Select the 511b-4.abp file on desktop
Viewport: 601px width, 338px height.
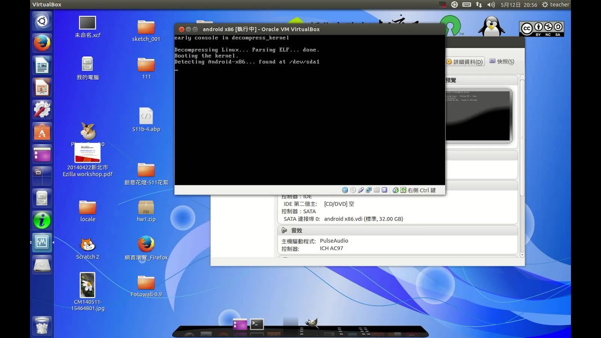[x=146, y=120]
